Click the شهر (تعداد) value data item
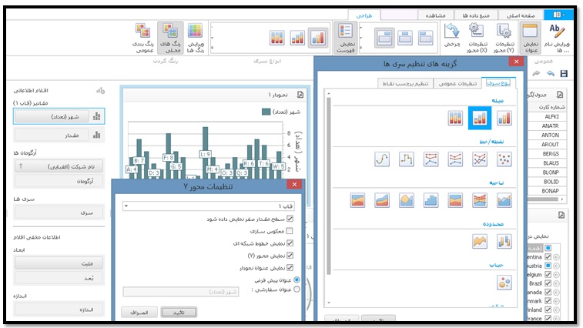583x328 pixels. point(52,116)
